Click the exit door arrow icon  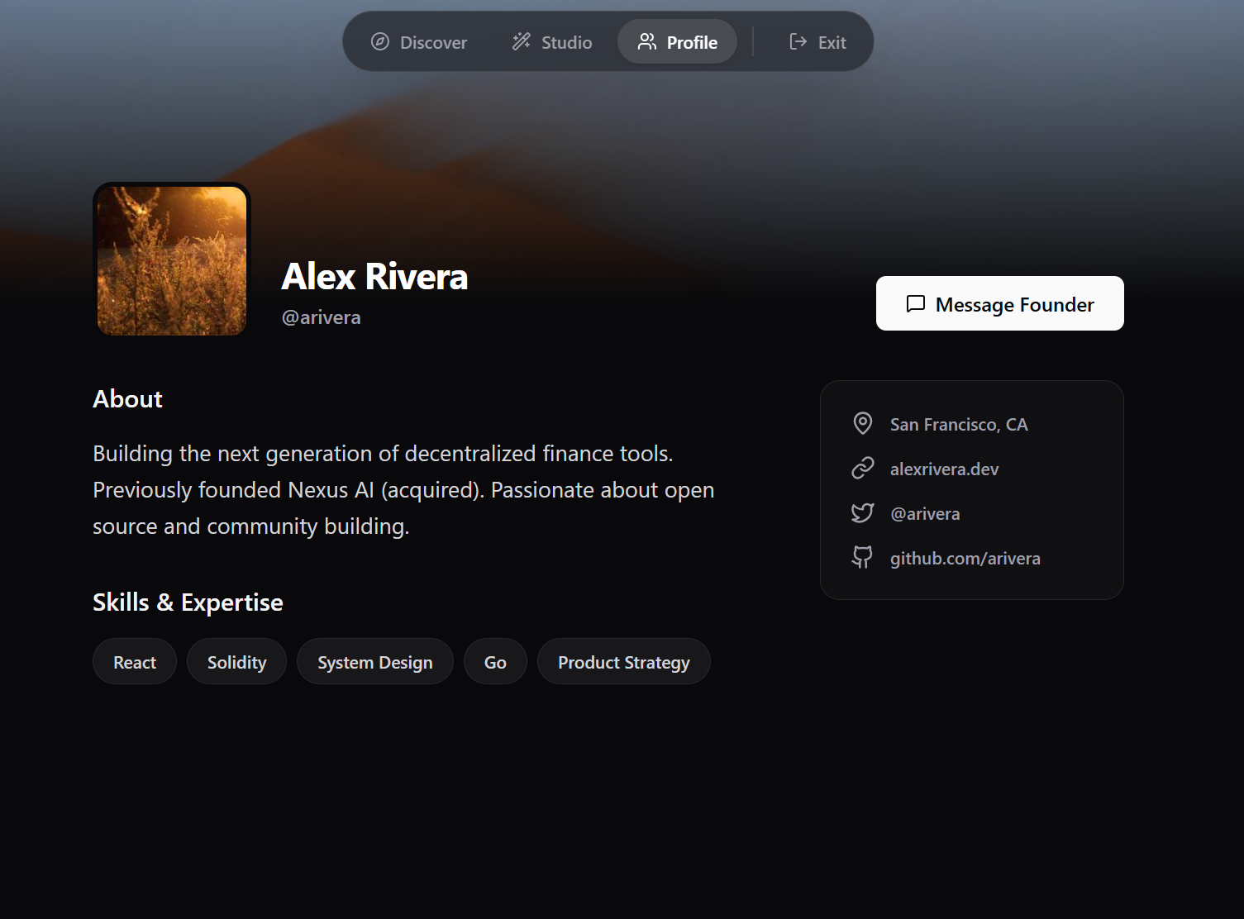(x=798, y=42)
